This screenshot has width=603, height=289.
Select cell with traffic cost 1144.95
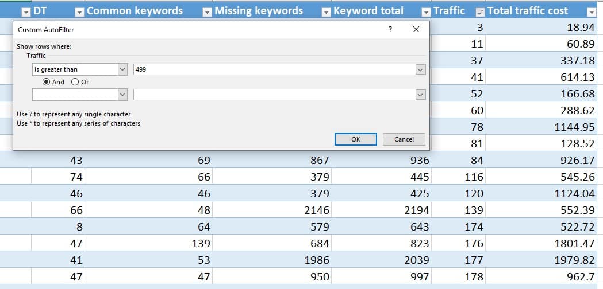[541, 127]
